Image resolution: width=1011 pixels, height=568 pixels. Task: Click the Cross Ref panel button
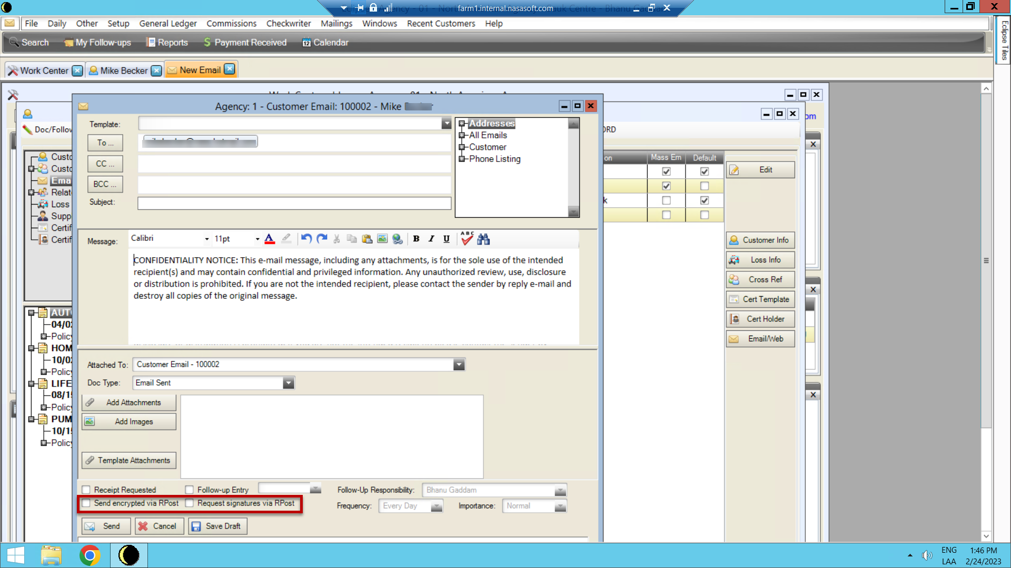pyautogui.click(x=760, y=279)
